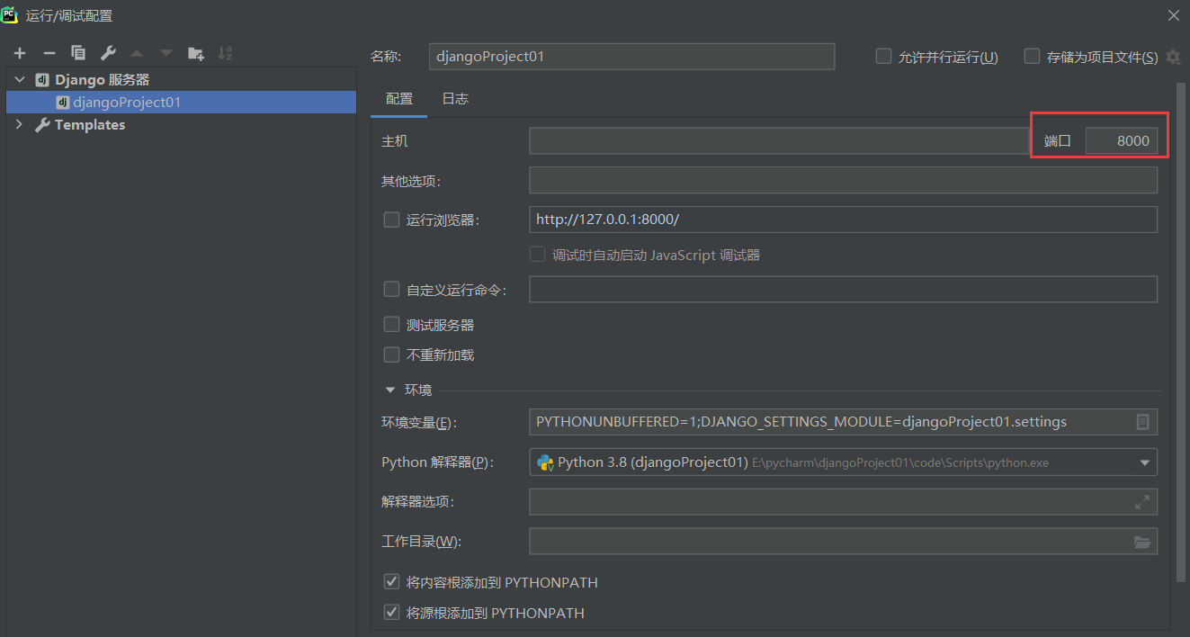Viewport: 1190px width, 637px height.
Task: Create new folder for configurations
Action: click(x=195, y=54)
